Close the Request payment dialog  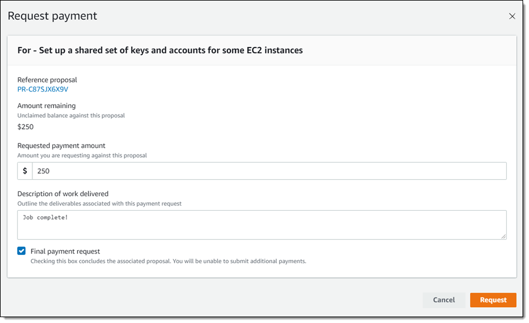pyautogui.click(x=512, y=16)
